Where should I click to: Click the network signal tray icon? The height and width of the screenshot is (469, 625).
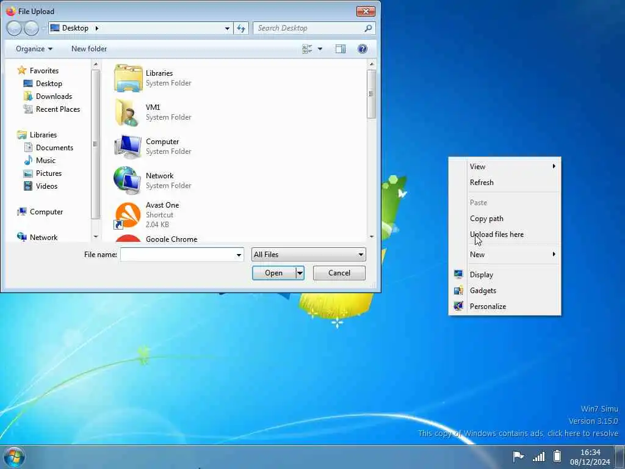point(539,457)
